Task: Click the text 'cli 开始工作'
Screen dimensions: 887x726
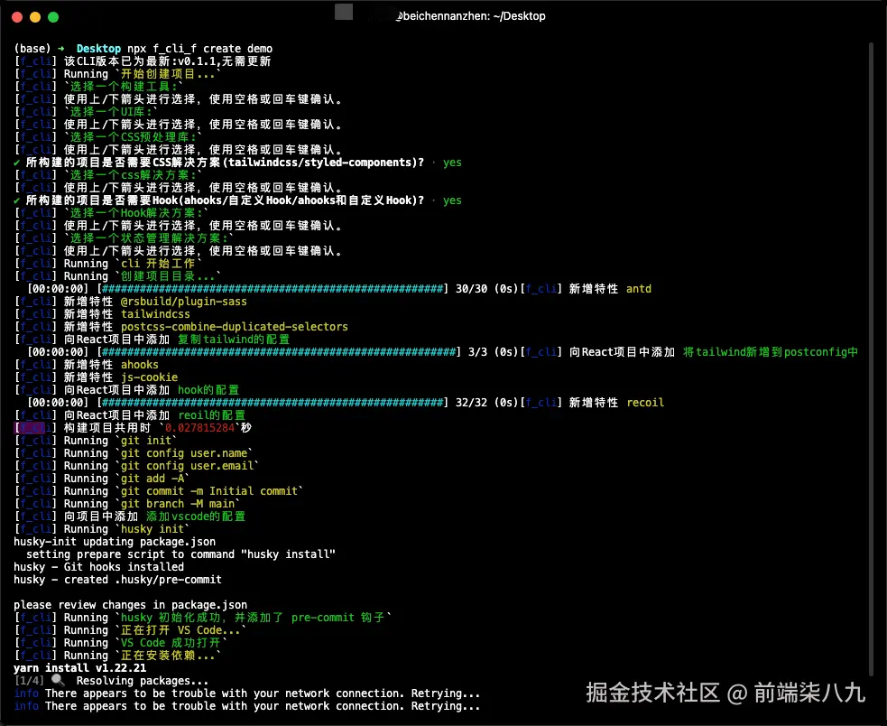Action: coord(159,264)
